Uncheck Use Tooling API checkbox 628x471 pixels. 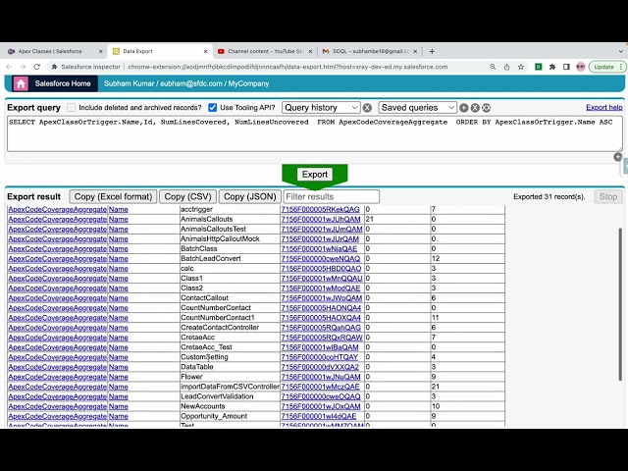point(213,107)
